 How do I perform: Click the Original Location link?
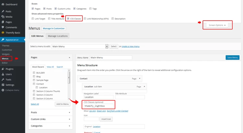(x=97, y=127)
